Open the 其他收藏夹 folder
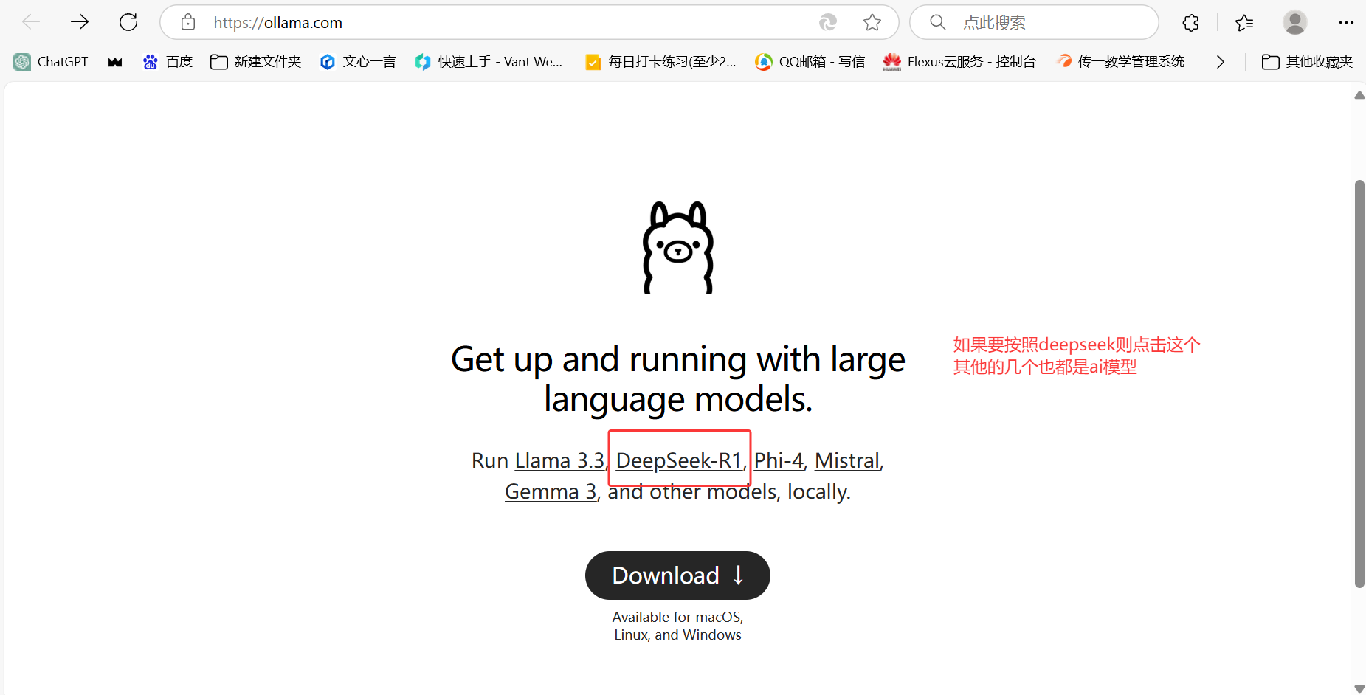 (x=1307, y=62)
